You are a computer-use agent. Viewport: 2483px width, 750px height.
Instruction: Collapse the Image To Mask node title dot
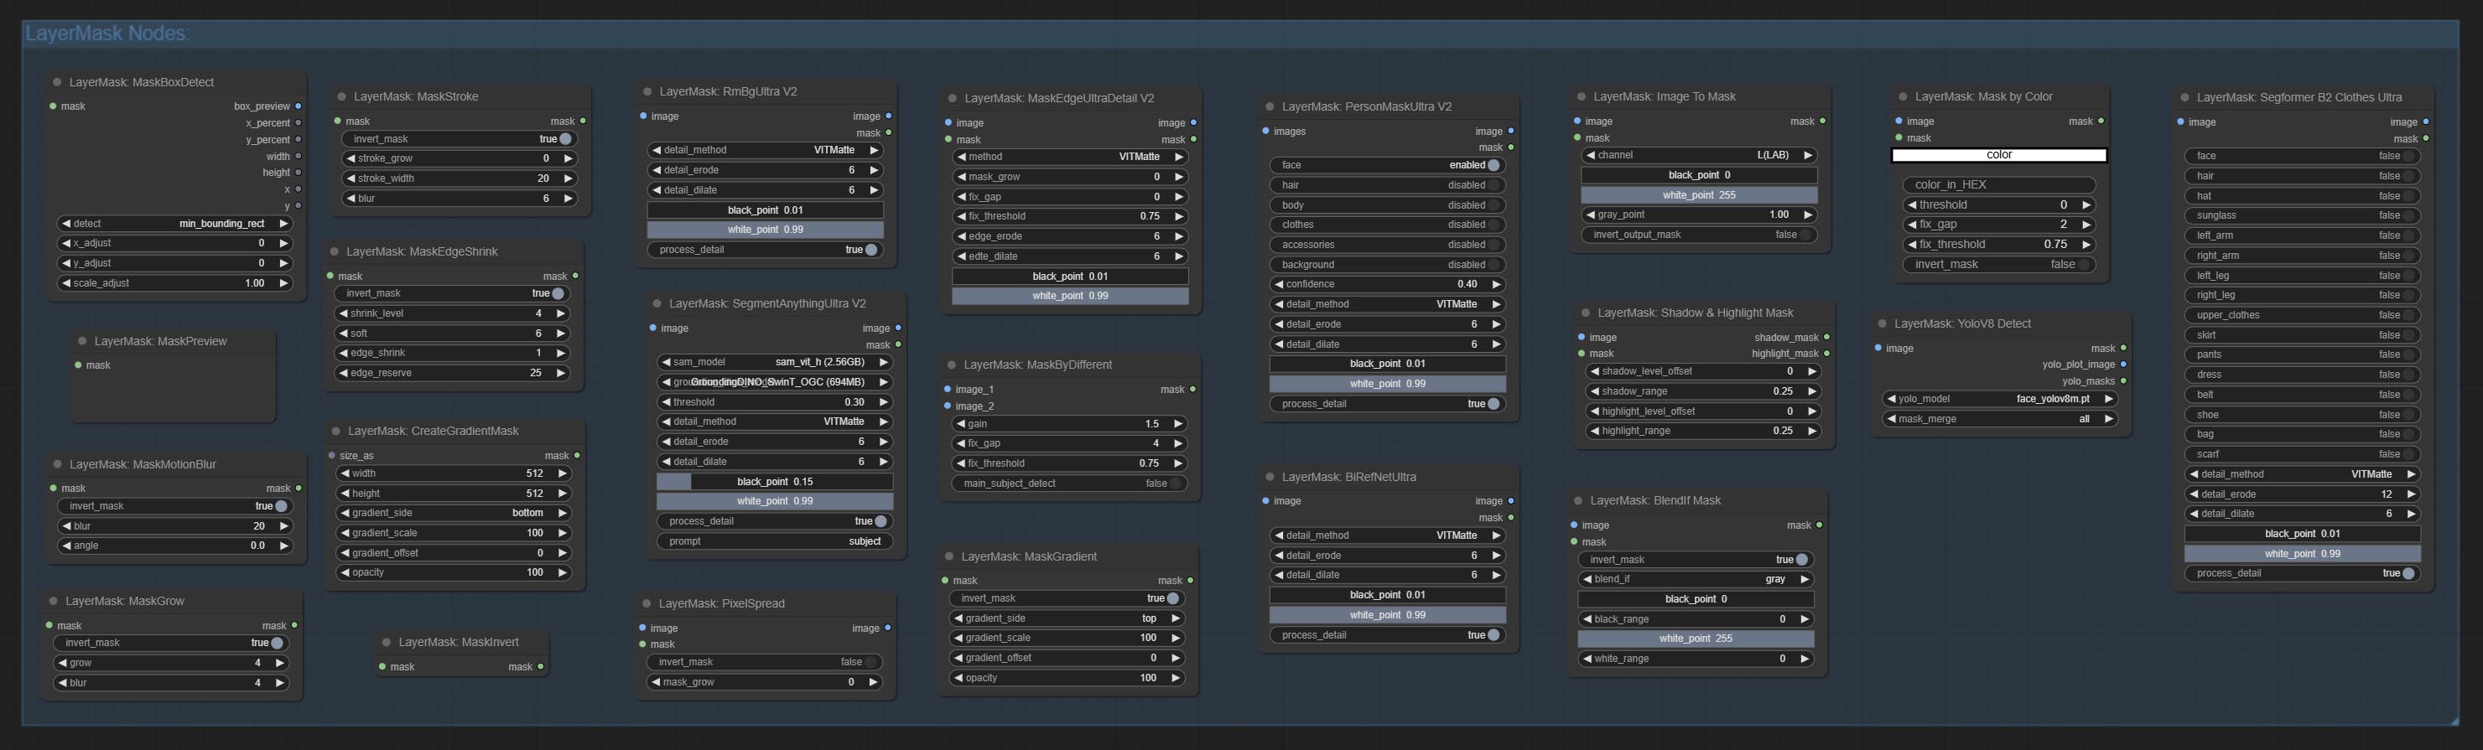coord(1581,97)
